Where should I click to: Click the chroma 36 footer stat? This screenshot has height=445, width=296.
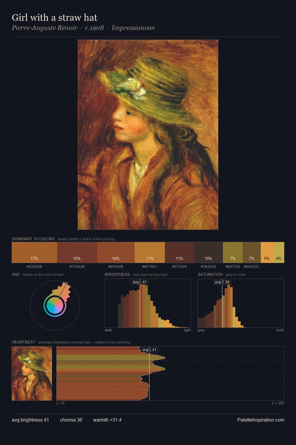(71, 420)
